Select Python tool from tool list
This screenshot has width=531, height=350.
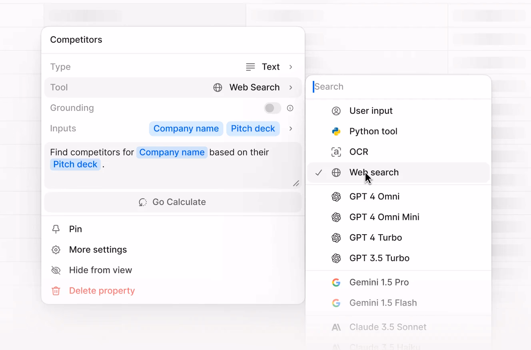[399, 131]
